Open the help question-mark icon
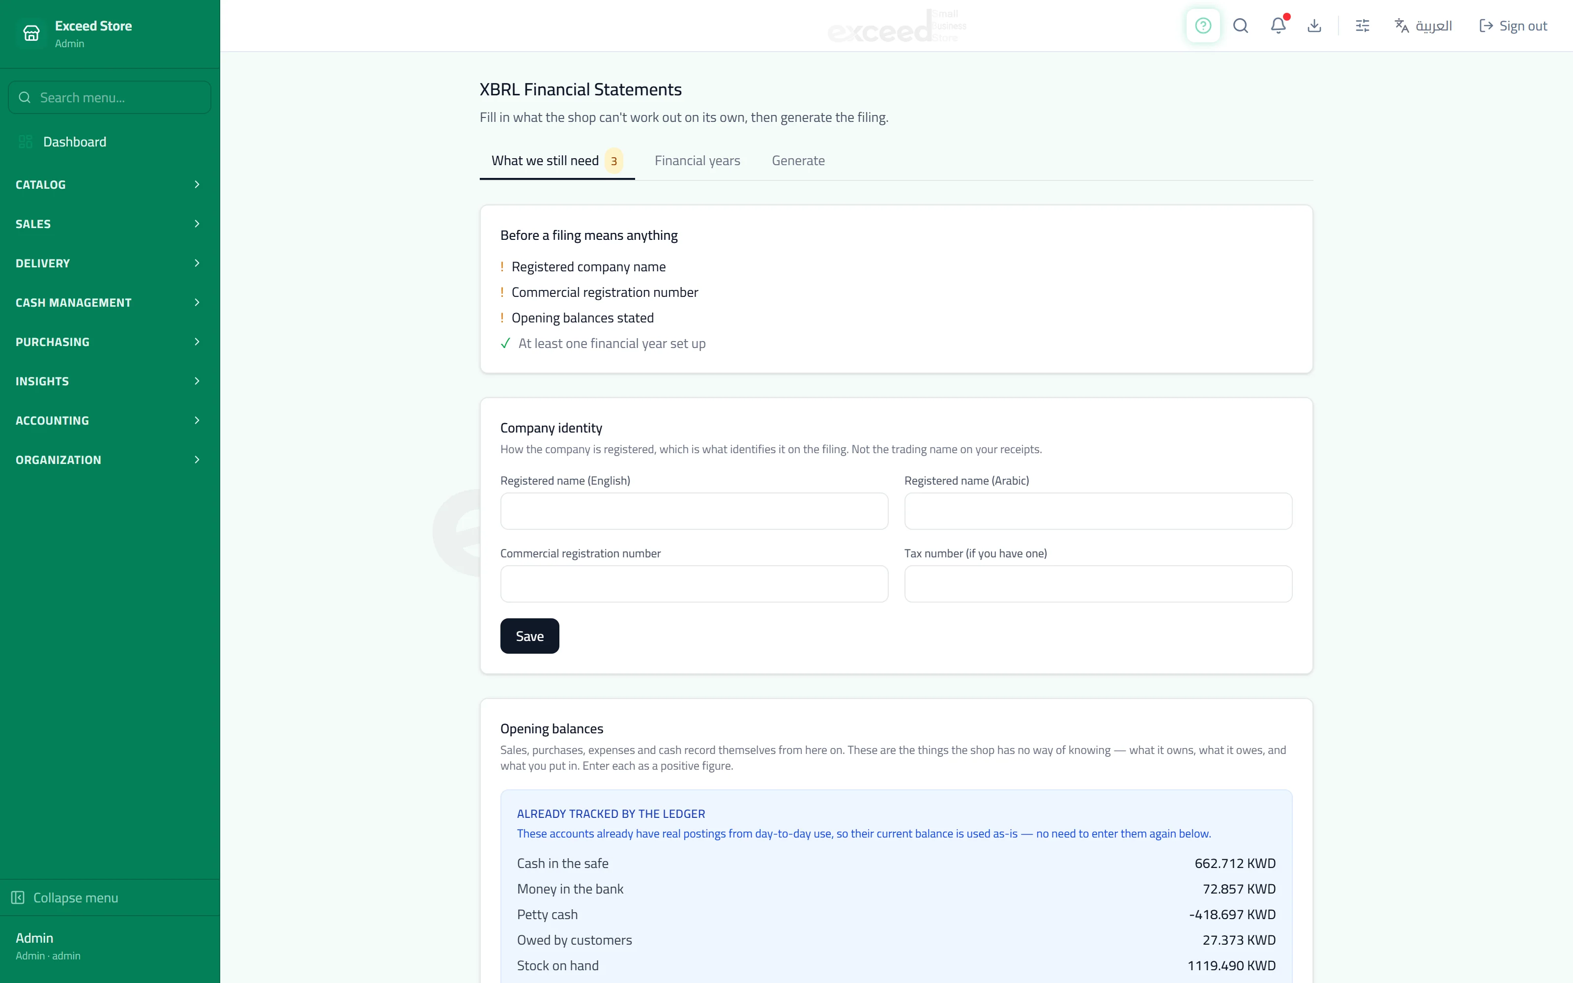The height and width of the screenshot is (983, 1573). [x=1202, y=26]
